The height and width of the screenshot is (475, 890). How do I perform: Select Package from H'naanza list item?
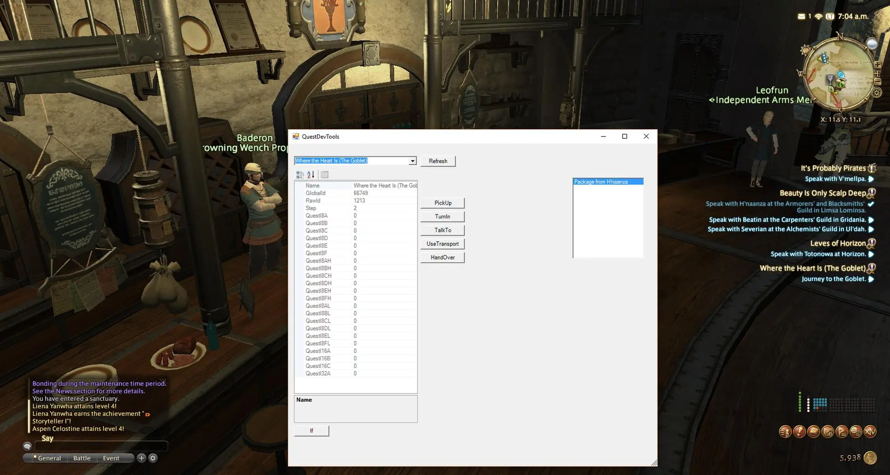[x=608, y=182]
